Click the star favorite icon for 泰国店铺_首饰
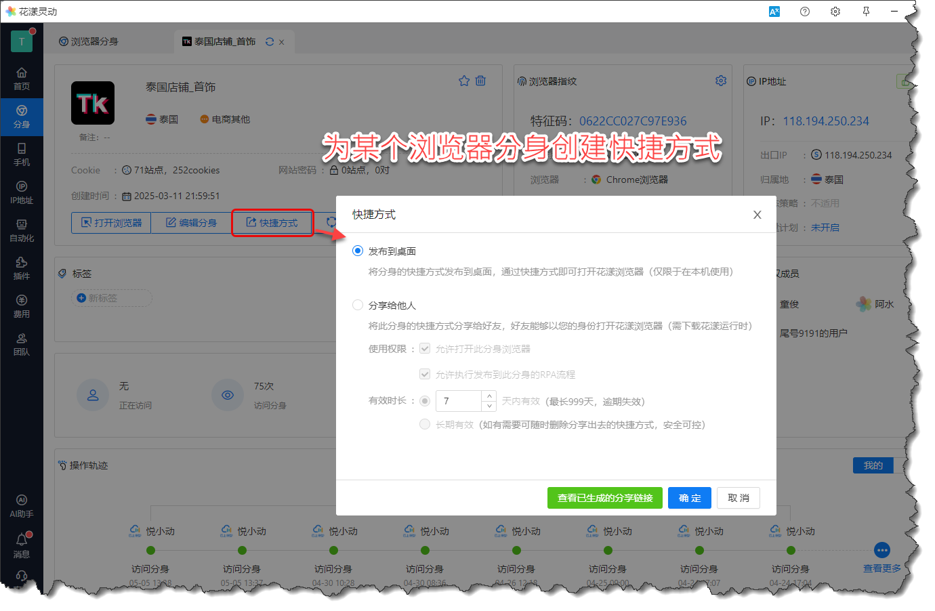Image resolution: width=935 pixels, height=611 pixels. (464, 81)
